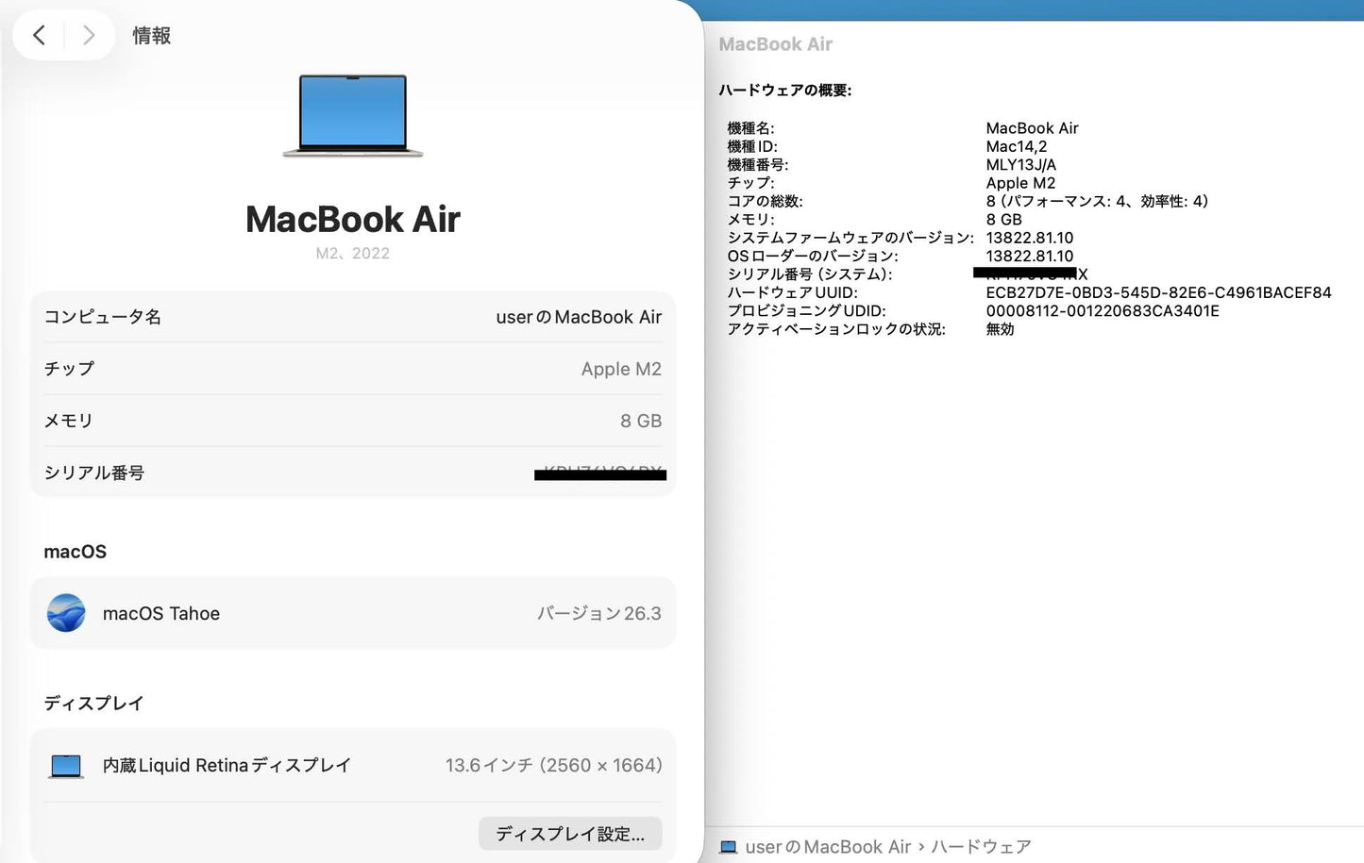Screen dimensions: 1364x863
Task: Click バージョン26.3 text
Action: point(599,613)
